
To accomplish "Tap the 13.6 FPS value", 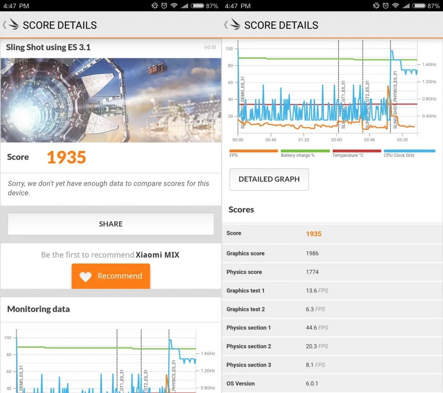I will coord(317,291).
